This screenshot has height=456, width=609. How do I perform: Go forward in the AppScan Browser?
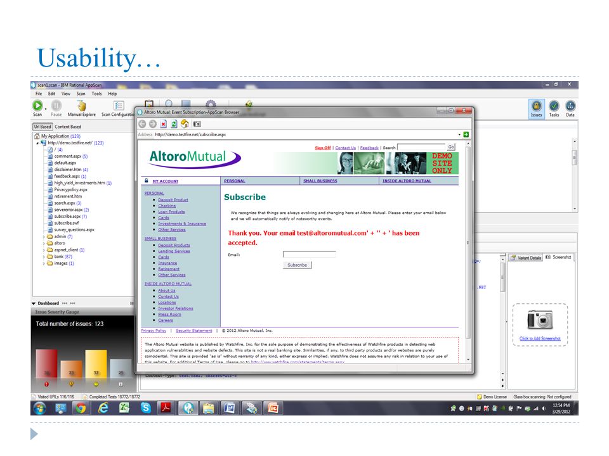click(x=153, y=123)
